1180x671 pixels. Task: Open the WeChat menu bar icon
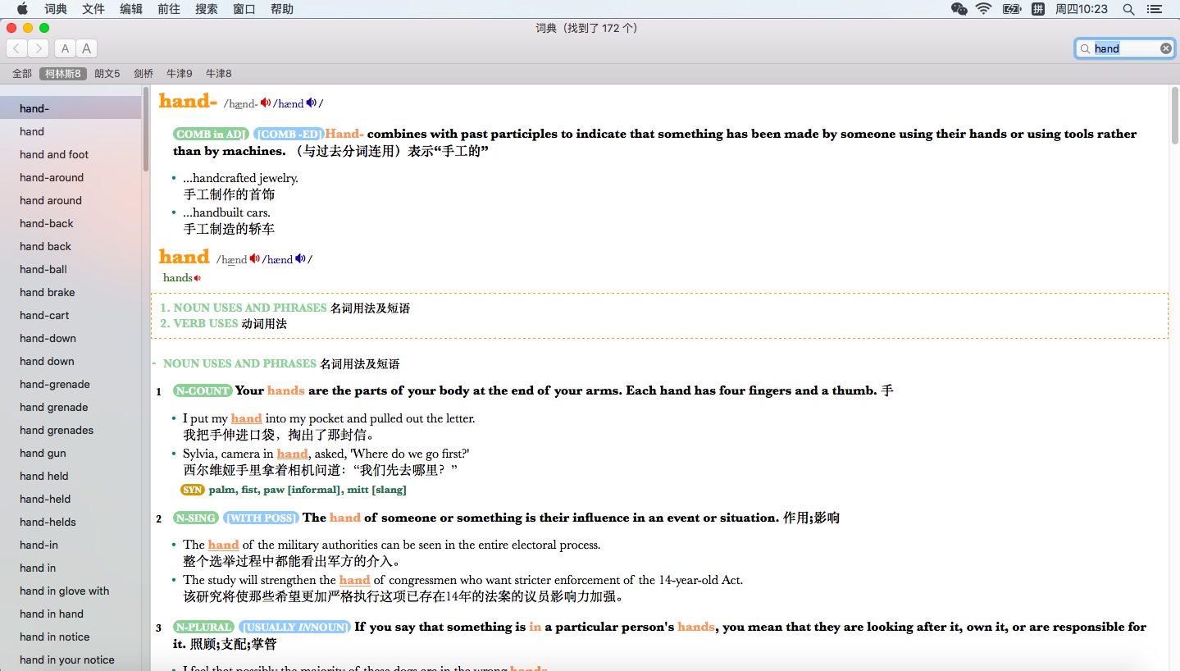tap(959, 9)
